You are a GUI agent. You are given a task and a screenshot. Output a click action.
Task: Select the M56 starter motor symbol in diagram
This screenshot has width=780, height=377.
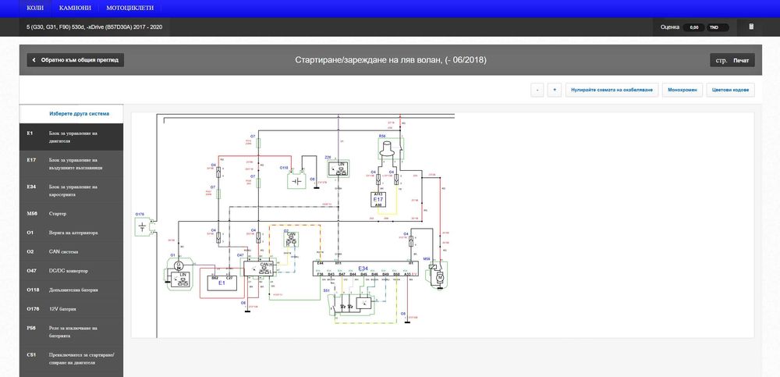439,275
